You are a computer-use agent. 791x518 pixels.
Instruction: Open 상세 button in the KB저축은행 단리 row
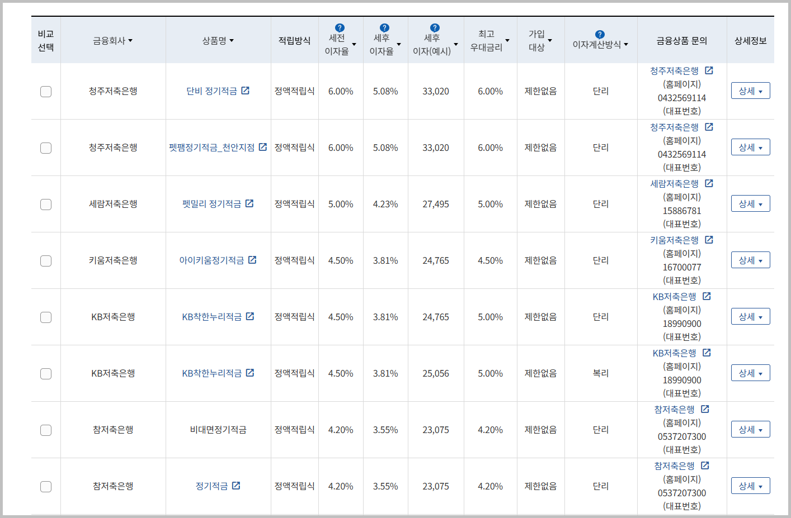click(x=750, y=316)
